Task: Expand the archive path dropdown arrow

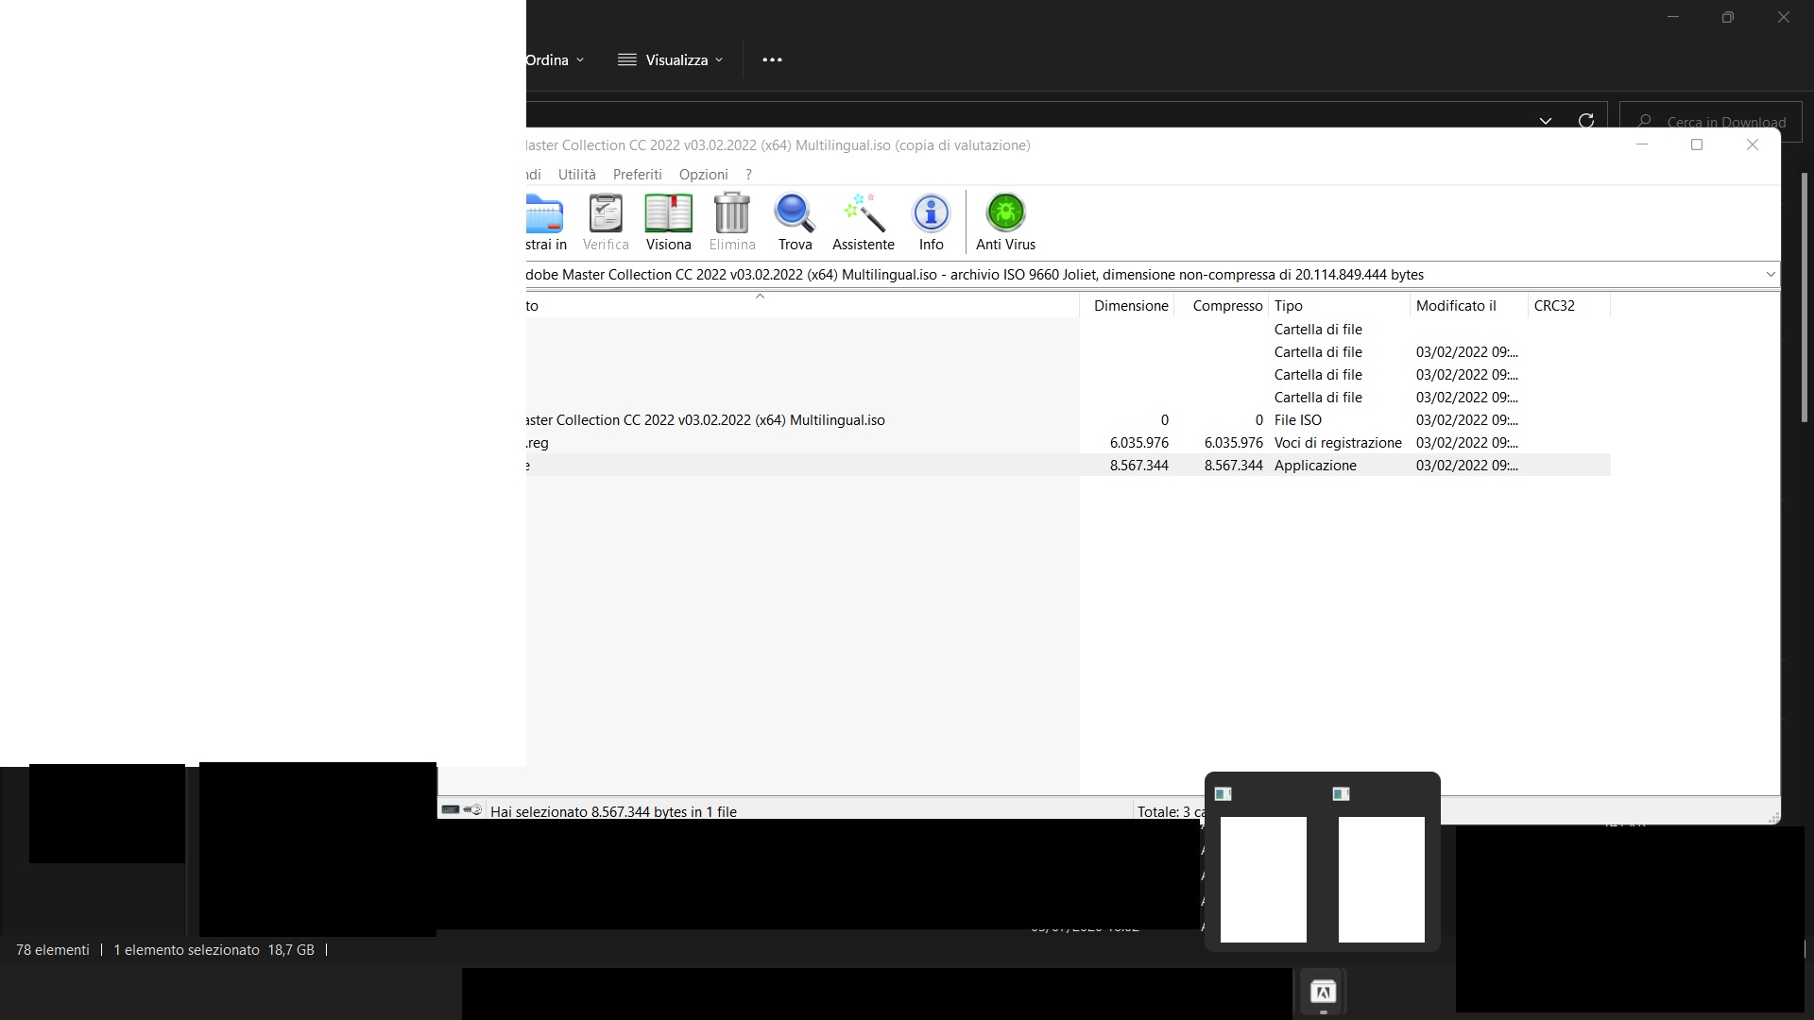Action: tap(1770, 275)
